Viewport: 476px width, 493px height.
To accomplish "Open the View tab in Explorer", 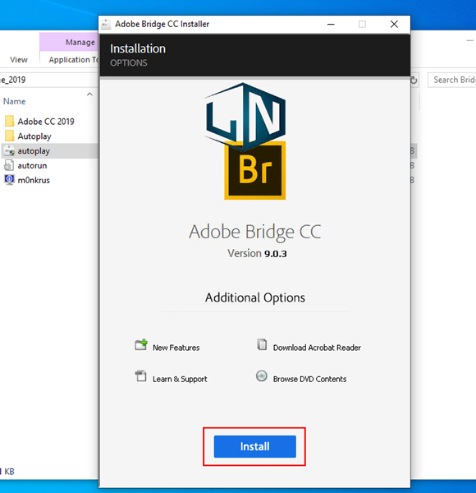I will coord(19,59).
